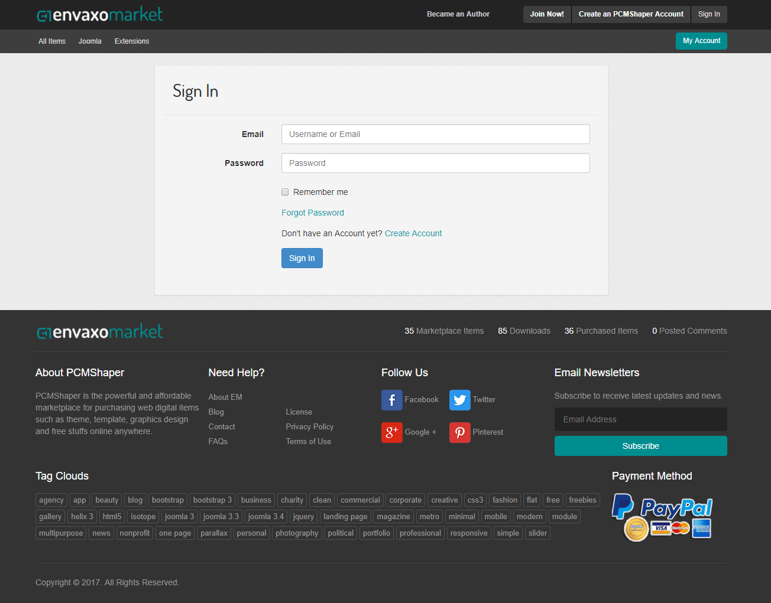Select the agency tag
771x603 pixels.
coord(51,500)
